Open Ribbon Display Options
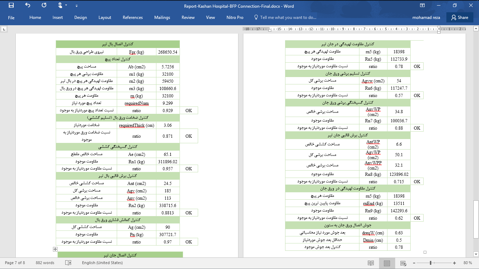 click(422, 6)
